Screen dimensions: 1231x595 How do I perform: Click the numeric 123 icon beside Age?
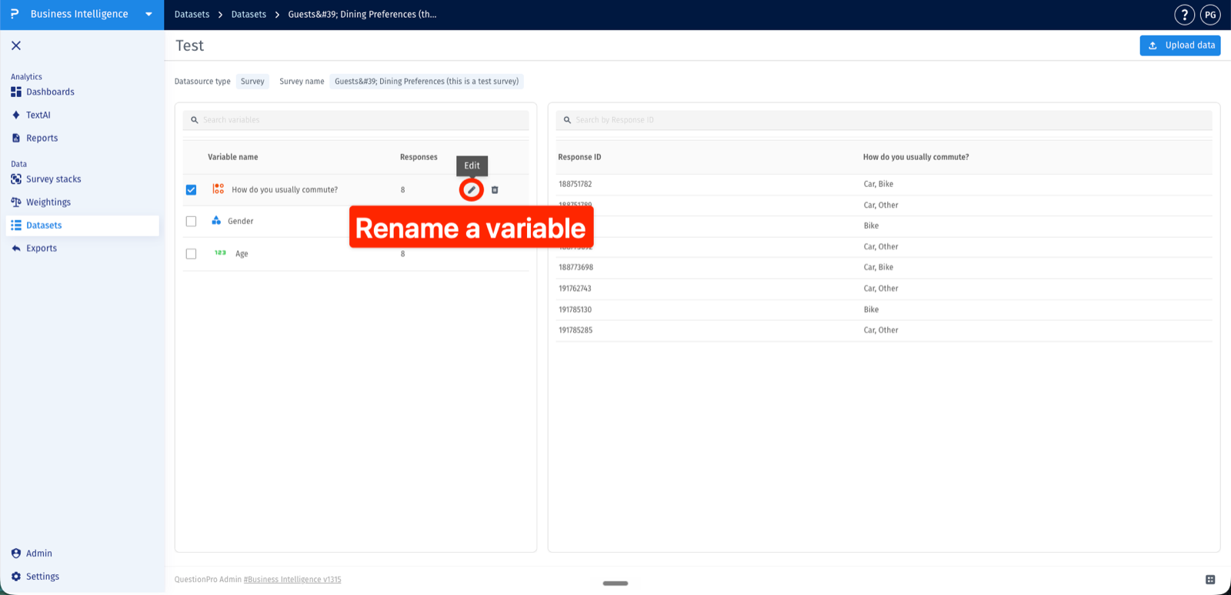pyautogui.click(x=220, y=252)
